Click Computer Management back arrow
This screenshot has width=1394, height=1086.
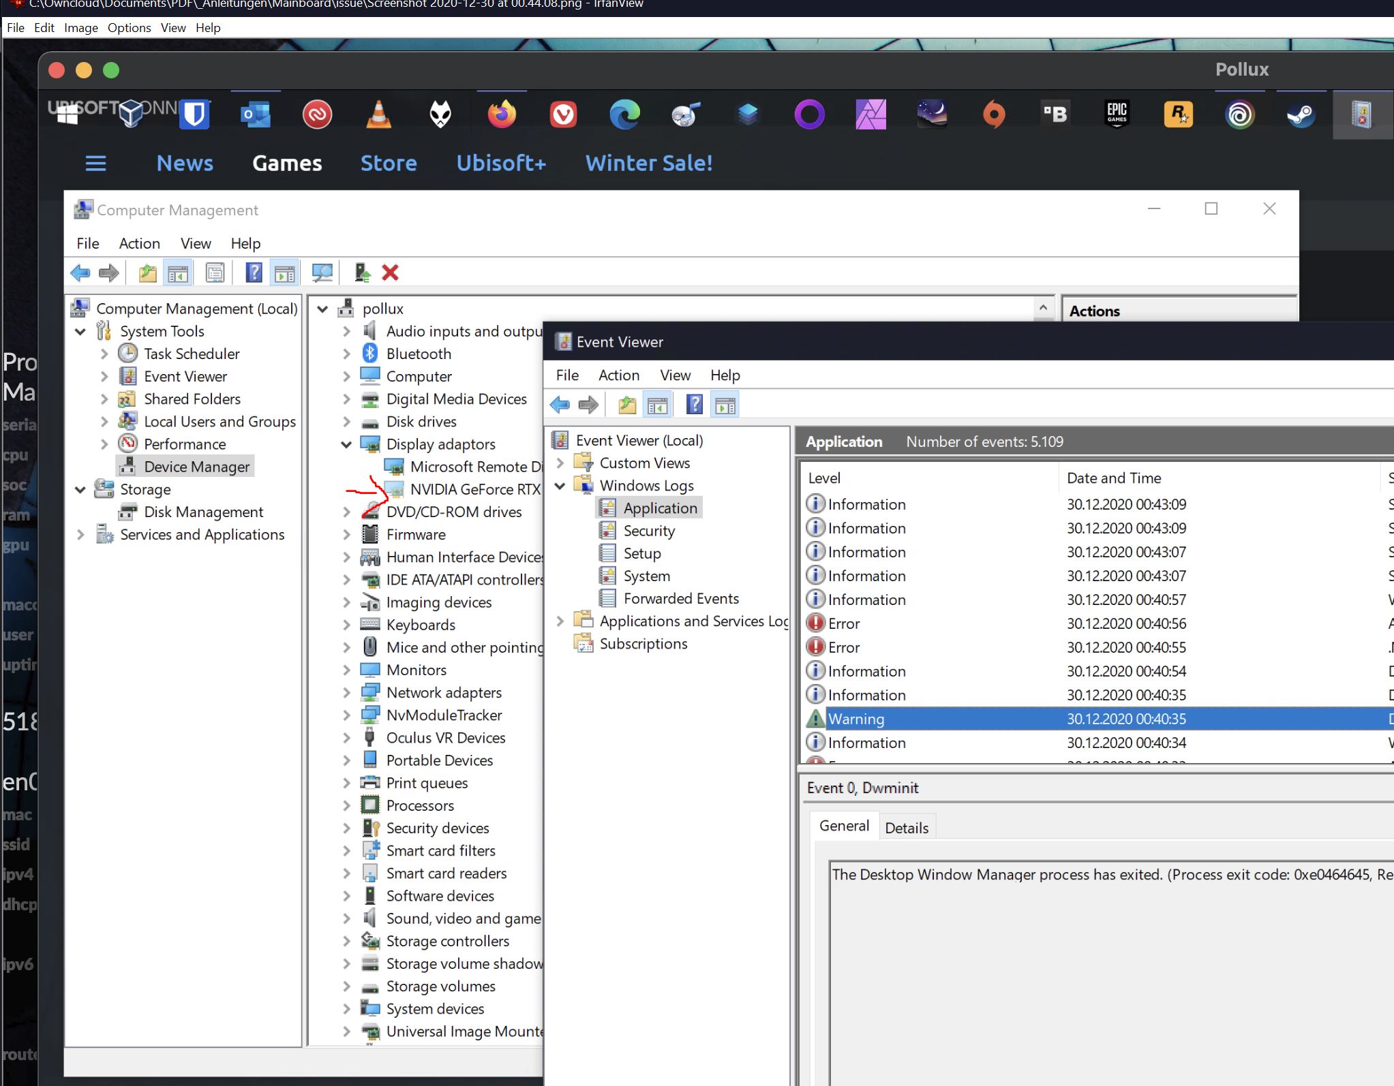80,273
